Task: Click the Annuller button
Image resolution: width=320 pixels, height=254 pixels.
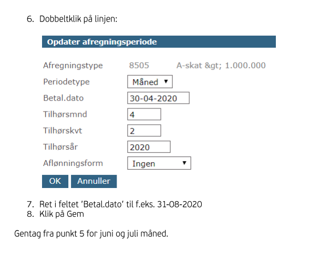Action: tap(94, 181)
